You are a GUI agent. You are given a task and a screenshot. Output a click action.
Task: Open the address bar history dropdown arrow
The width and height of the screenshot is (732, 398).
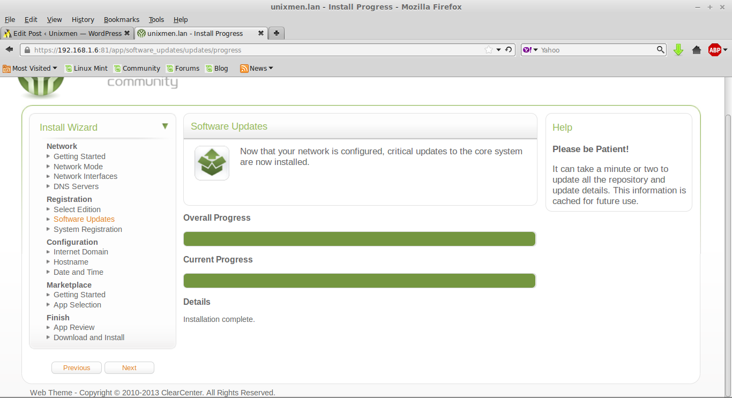(499, 50)
